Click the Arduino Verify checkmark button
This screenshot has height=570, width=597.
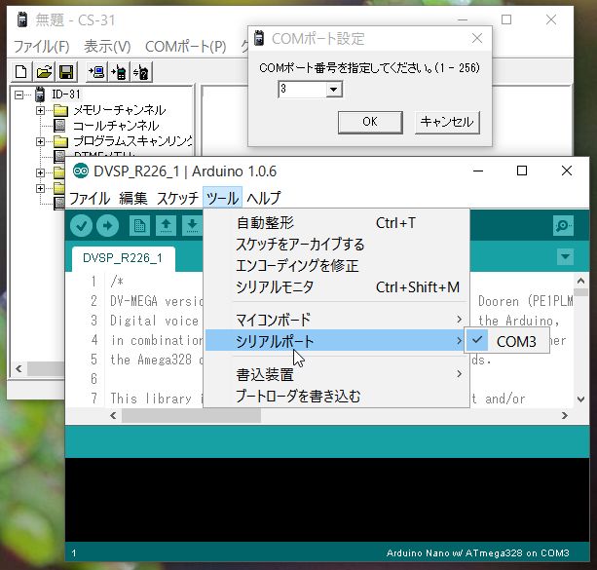point(82,225)
